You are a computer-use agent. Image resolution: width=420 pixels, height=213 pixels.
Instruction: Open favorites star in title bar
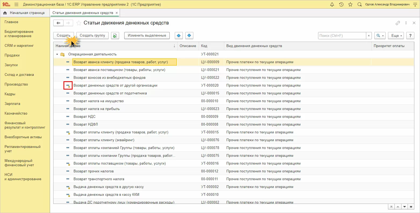click(350, 5)
